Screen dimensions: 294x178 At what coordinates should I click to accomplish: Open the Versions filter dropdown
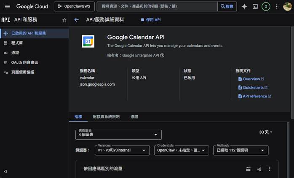coord(123,151)
